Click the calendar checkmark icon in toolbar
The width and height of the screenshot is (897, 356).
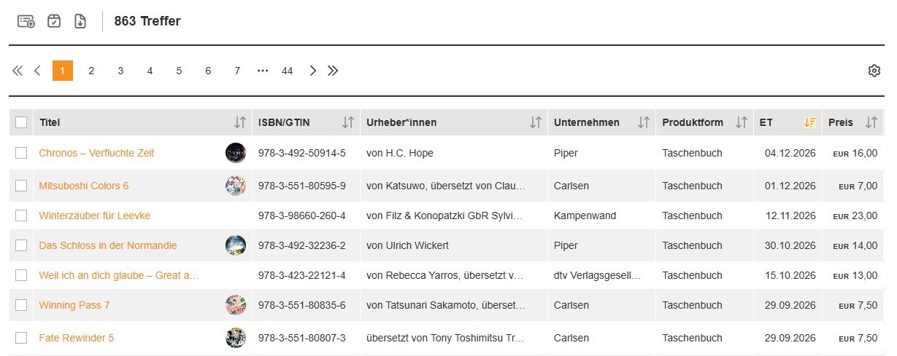coord(54,21)
